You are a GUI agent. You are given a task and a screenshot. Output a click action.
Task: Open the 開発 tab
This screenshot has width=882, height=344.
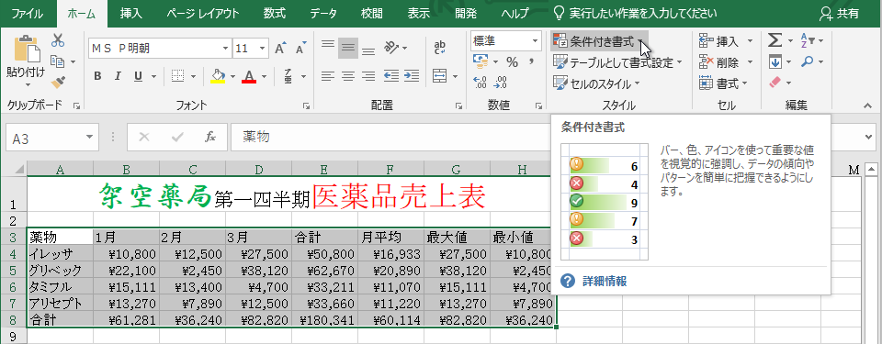[465, 14]
